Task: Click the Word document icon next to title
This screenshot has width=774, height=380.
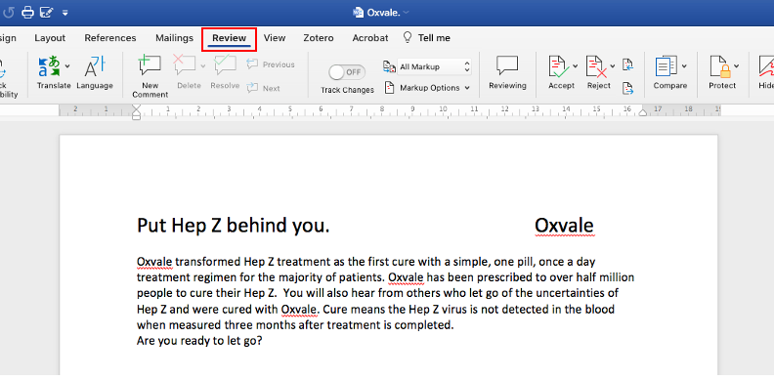Action: click(358, 13)
